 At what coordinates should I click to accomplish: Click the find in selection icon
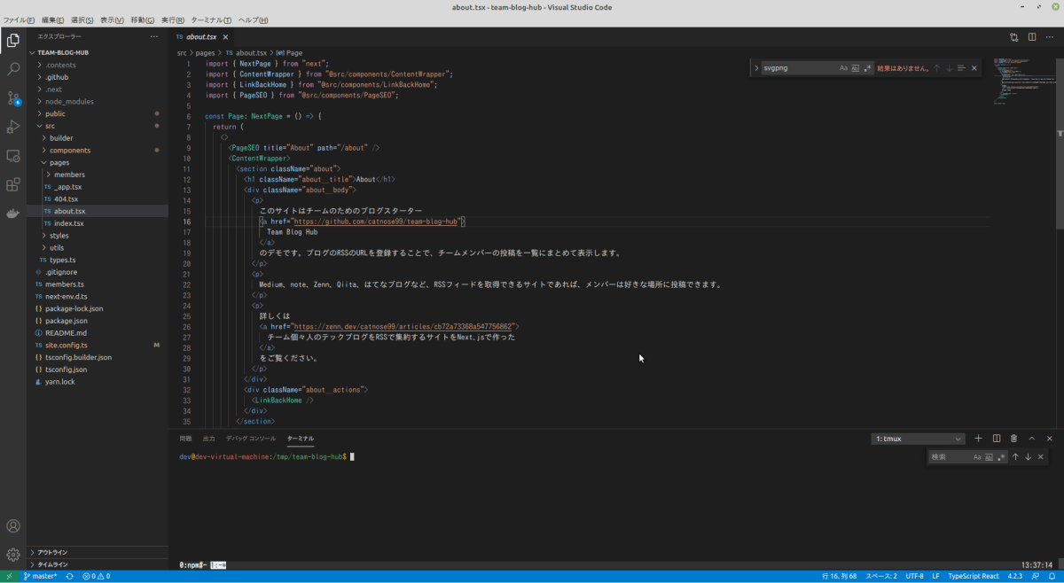coord(961,68)
